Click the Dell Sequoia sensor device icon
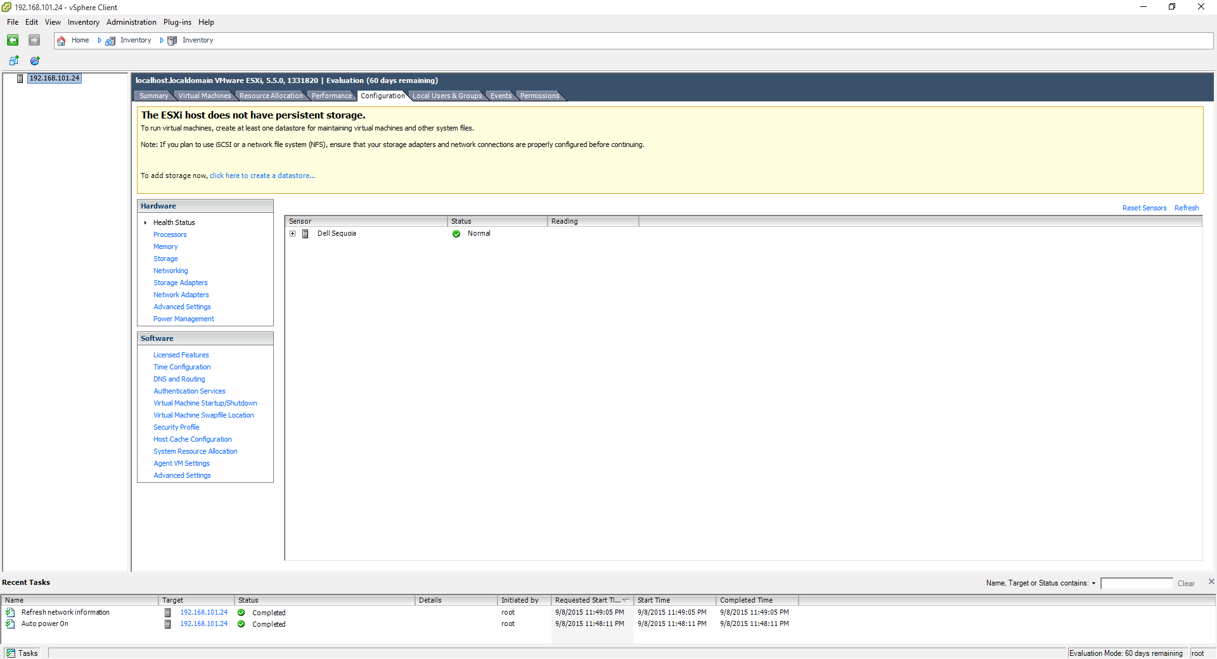Image resolution: width=1217 pixels, height=659 pixels. (305, 234)
